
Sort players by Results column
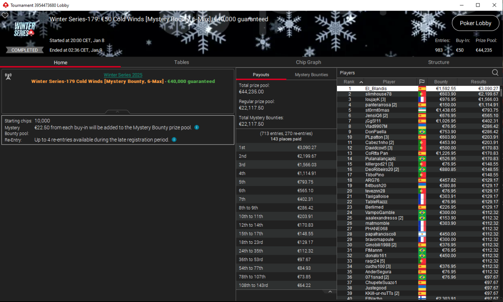[478, 82]
